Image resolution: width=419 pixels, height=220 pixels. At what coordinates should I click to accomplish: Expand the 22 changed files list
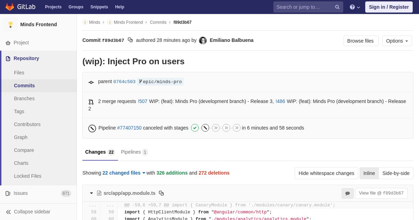[x=124, y=173]
